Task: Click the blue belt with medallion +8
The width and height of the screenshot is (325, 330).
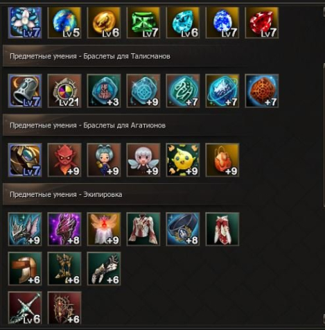Action: point(183,229)
